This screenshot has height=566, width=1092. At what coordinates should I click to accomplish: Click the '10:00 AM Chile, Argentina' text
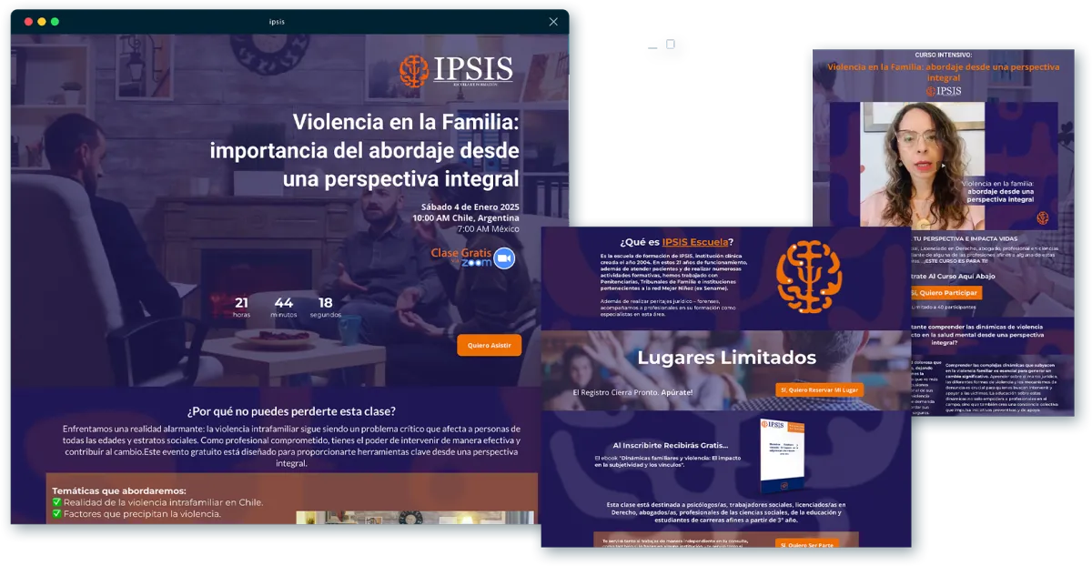[x=466, y=218]
